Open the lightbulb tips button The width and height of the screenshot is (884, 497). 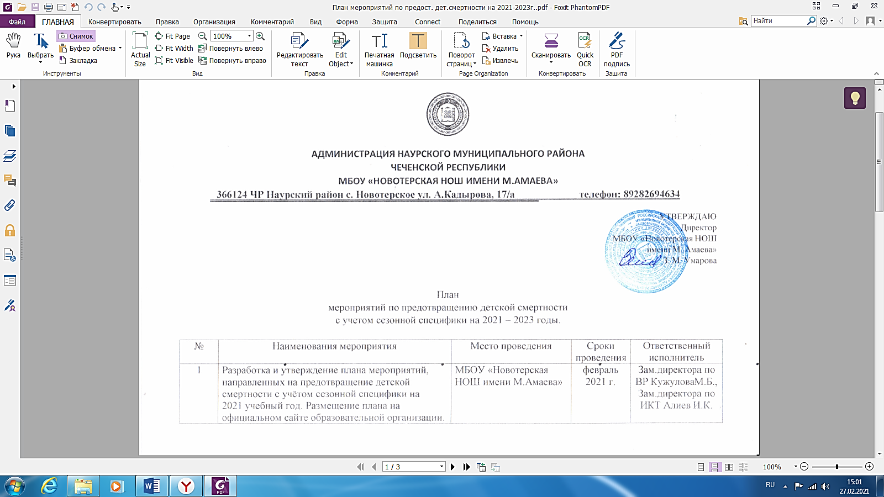855,98
